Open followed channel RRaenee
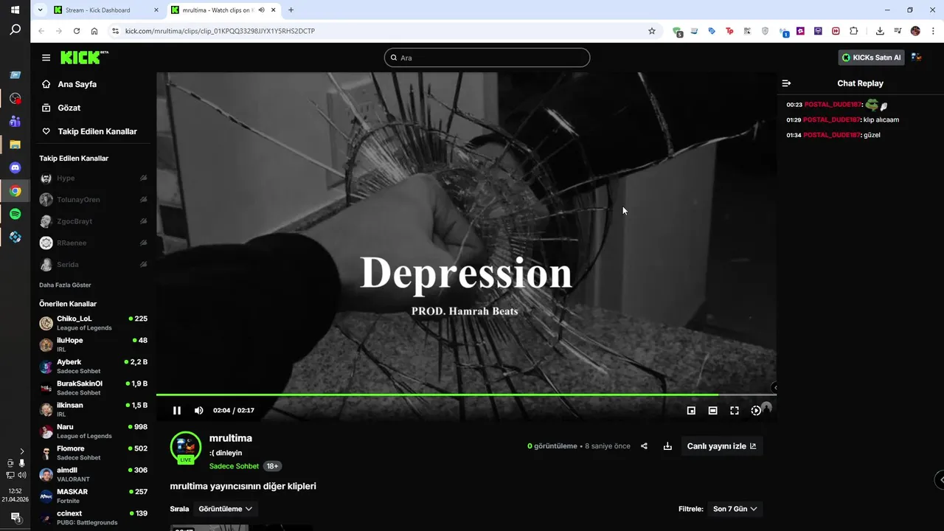Viewport: 944px width, 531px height. [94, 243]
